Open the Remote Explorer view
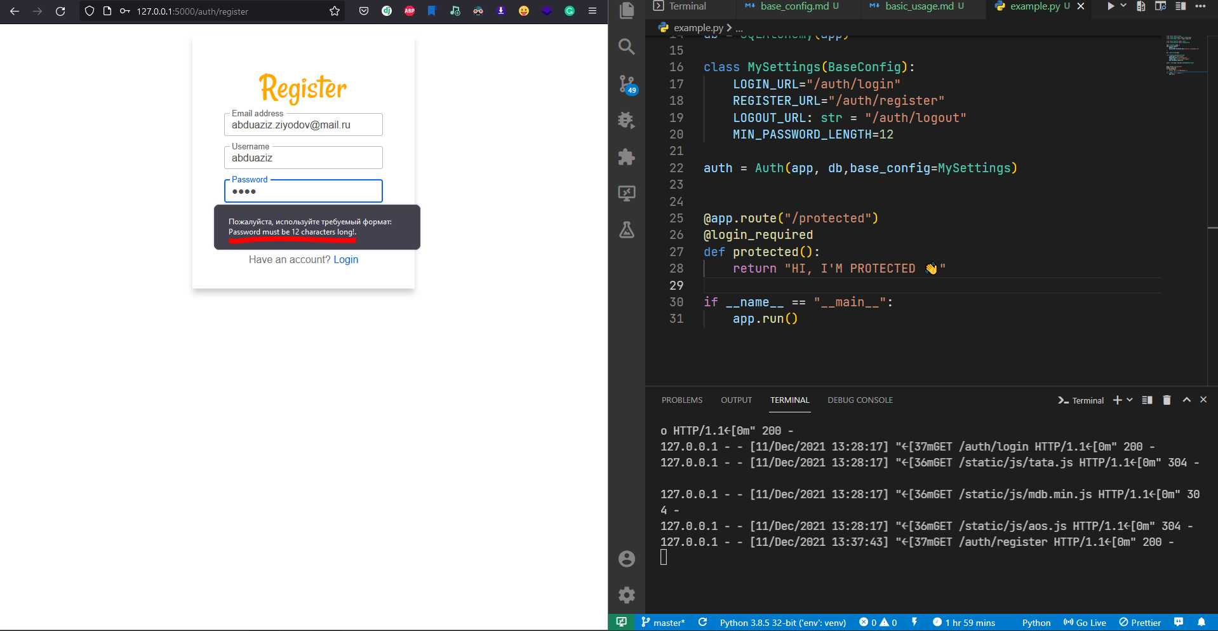Viewport: 1218px width, 631px height. [627, 193]
